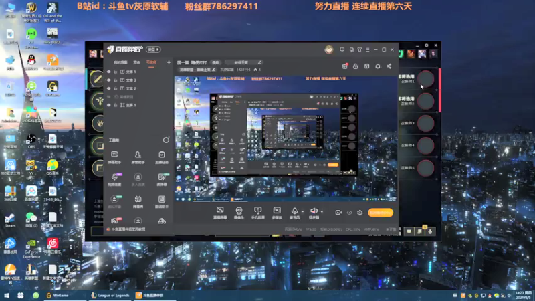Expand the speaker options arrow
The image size is (535, 301).
322,211
